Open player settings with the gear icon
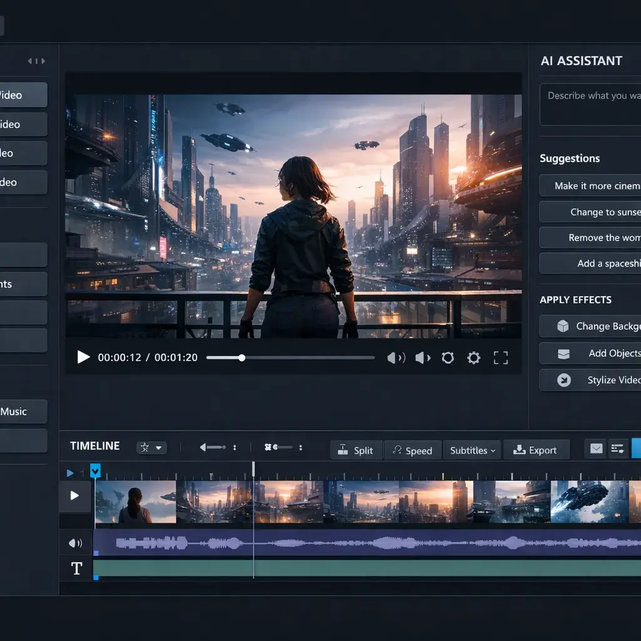The width and height of the screenshot is (641, 641). 473,357
